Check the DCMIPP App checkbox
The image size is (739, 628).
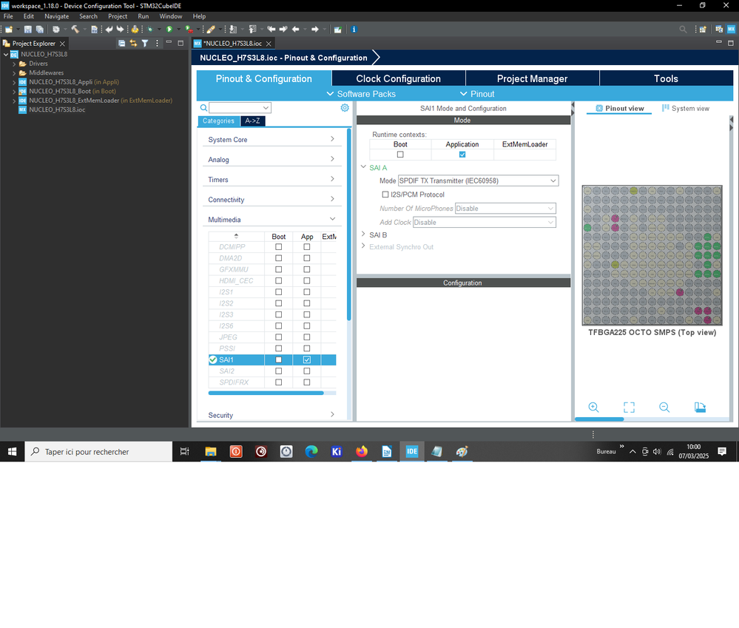pyautogui.click(x=307, y=247)
